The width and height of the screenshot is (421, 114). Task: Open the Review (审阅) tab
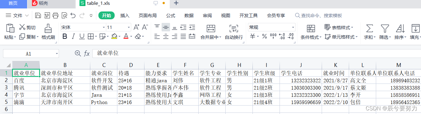pos(207,15)
